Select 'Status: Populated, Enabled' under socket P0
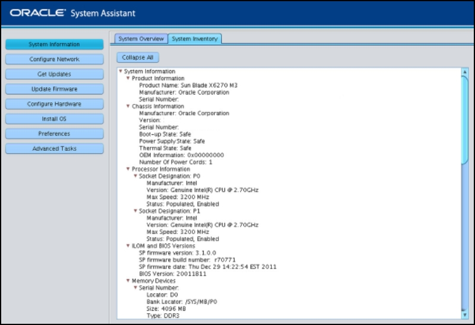Viewport: 475px width, 325px height. click(x=182, y=204)
